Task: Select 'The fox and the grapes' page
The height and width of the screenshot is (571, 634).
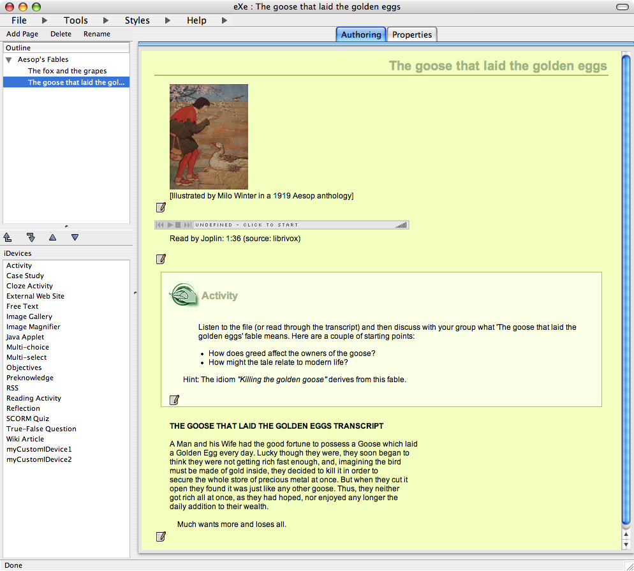Action: (x=67, y=71)
